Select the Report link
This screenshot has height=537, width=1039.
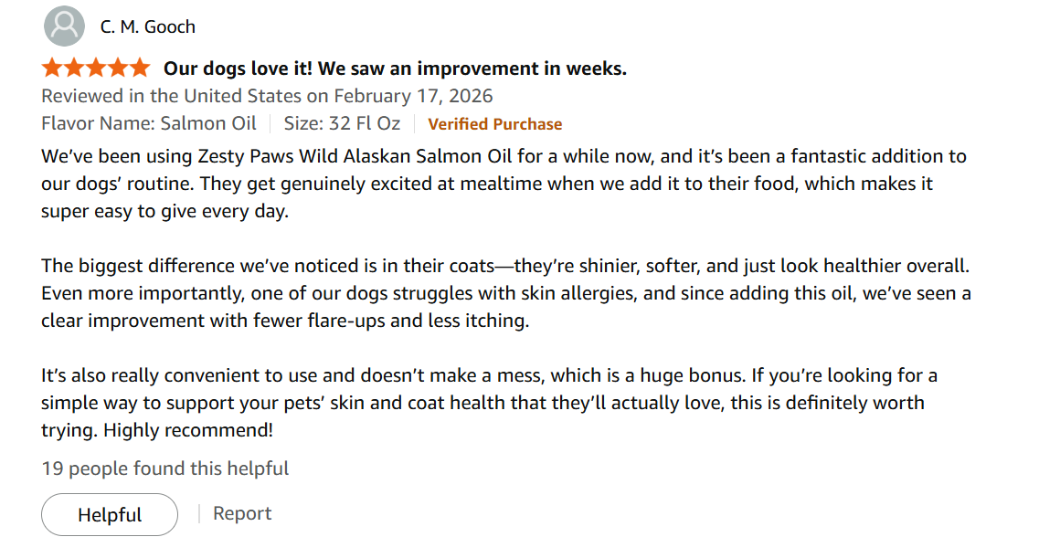pyautogui.click(x=241, y=512)
